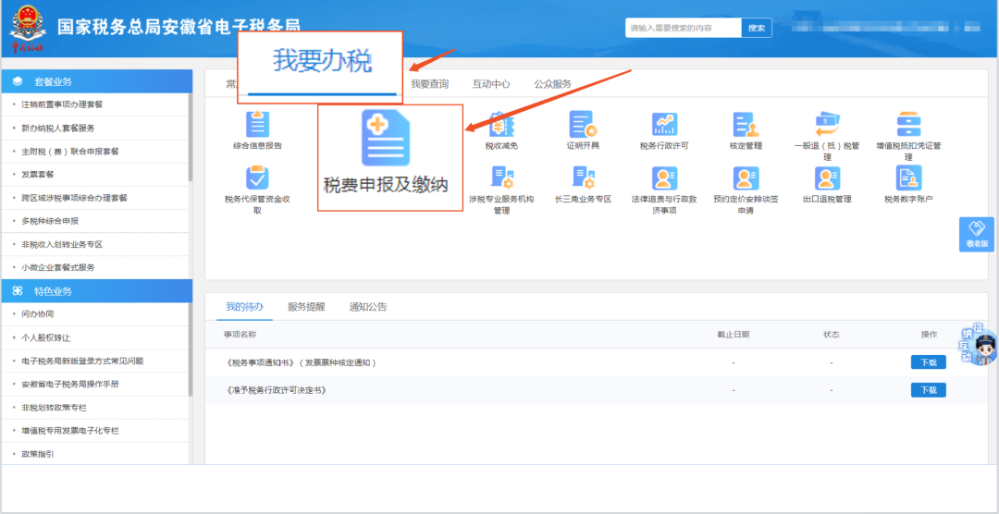This screenshot has width=999, height=514.
Task: Open the 问办协同 link
Action: (x=38, y=314)
